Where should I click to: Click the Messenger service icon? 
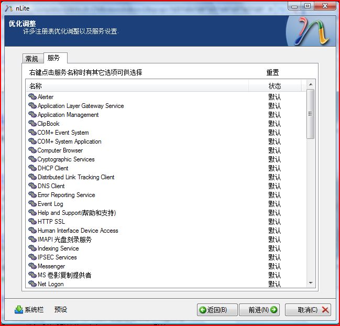coord(32,266)
